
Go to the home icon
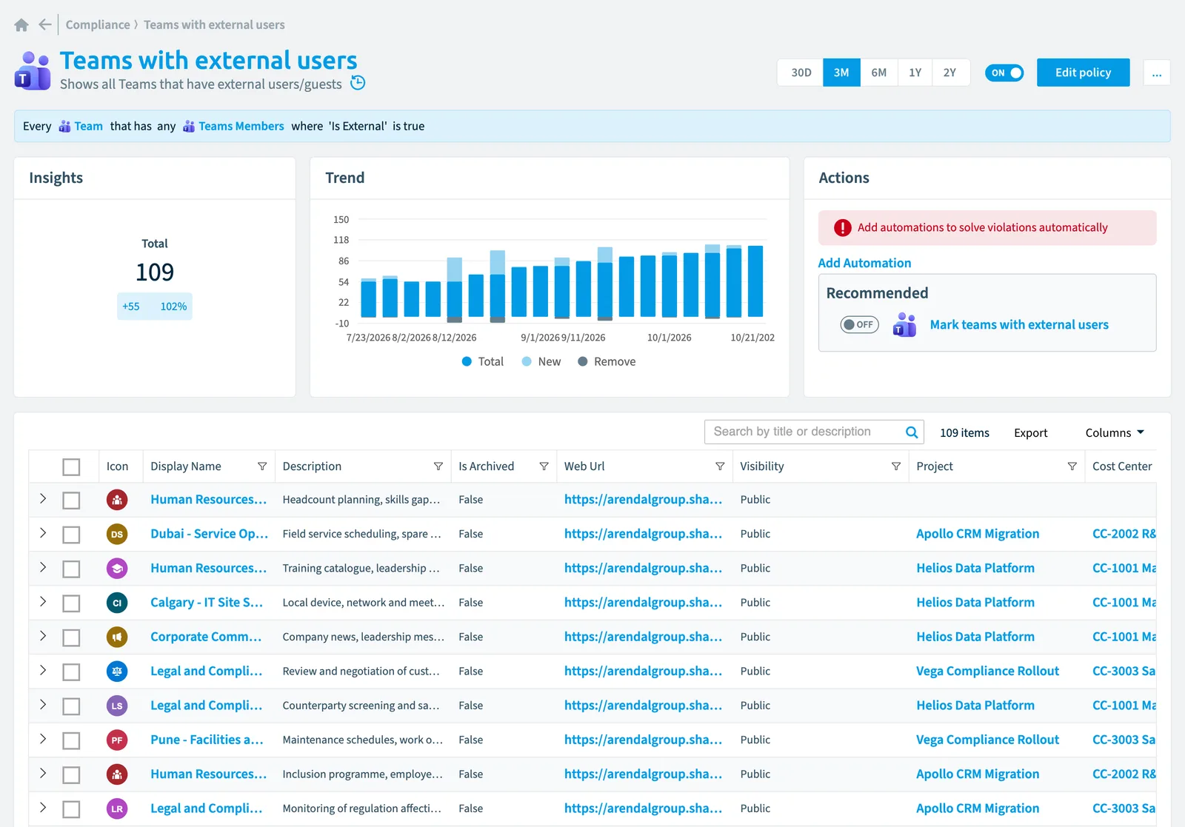coord(21,24)
